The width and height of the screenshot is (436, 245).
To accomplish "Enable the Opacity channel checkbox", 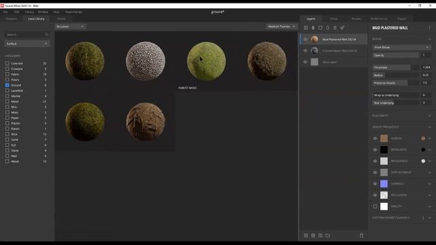I will coord(375,206).
